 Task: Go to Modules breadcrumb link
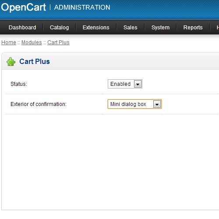click(x=32, y=42)
